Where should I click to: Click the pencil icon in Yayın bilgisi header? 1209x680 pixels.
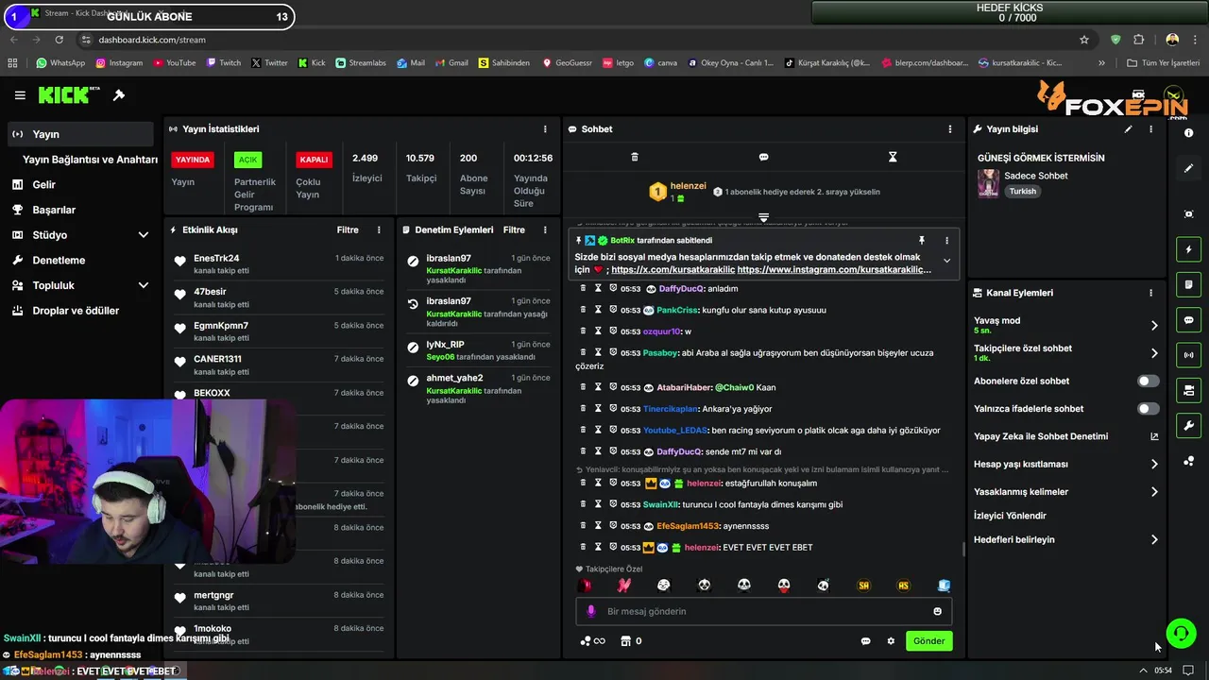tap(1128, 129)
